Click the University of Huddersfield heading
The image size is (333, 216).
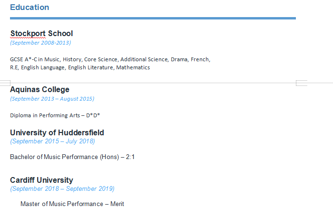[57, 132]
